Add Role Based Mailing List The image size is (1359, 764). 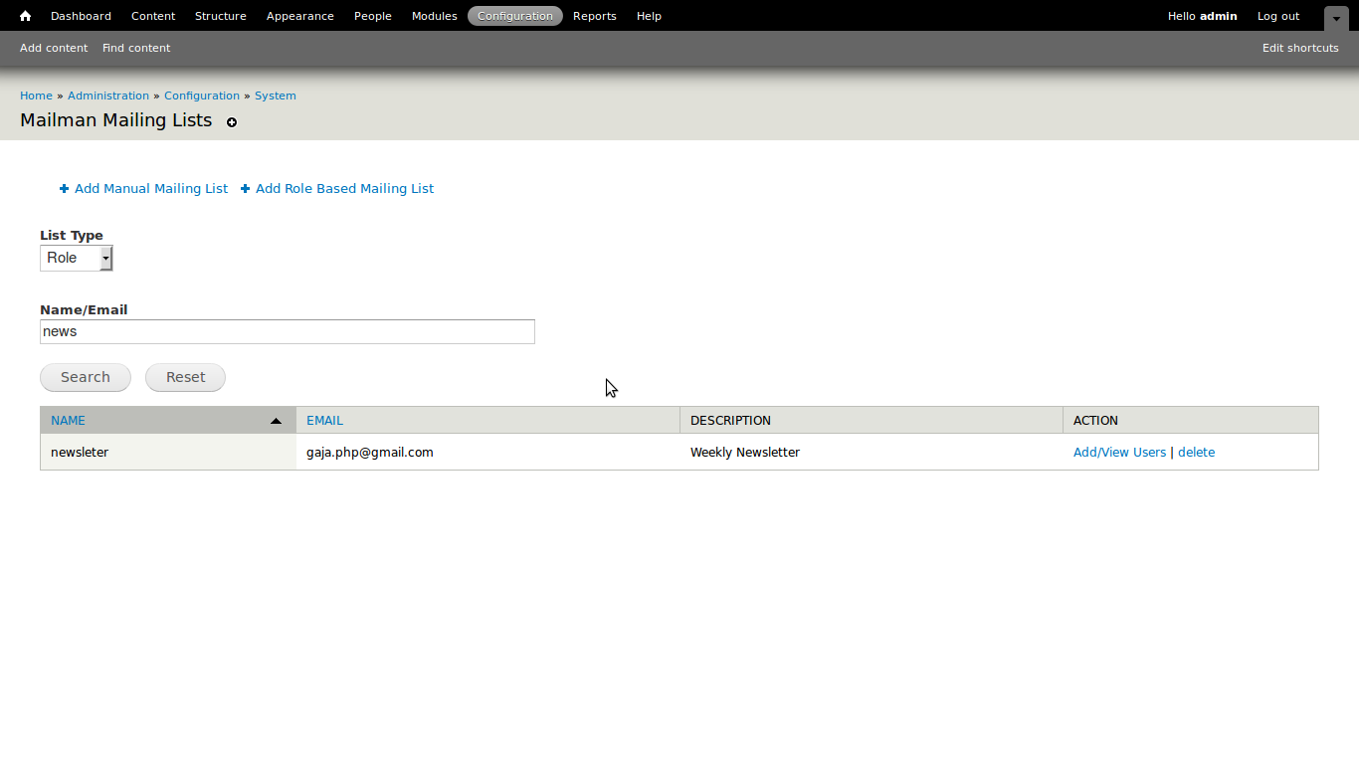(344, 188)
